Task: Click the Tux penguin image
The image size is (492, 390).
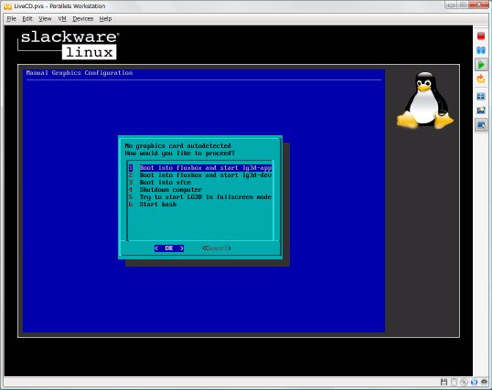Action: click(x=425, y=100)
